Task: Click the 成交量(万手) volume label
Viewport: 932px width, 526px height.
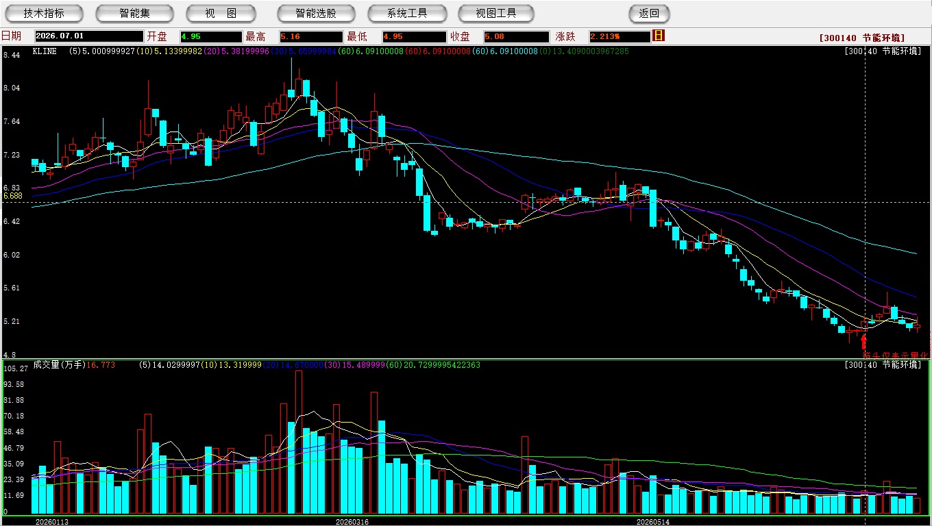Action: click(x=59, y=365)
